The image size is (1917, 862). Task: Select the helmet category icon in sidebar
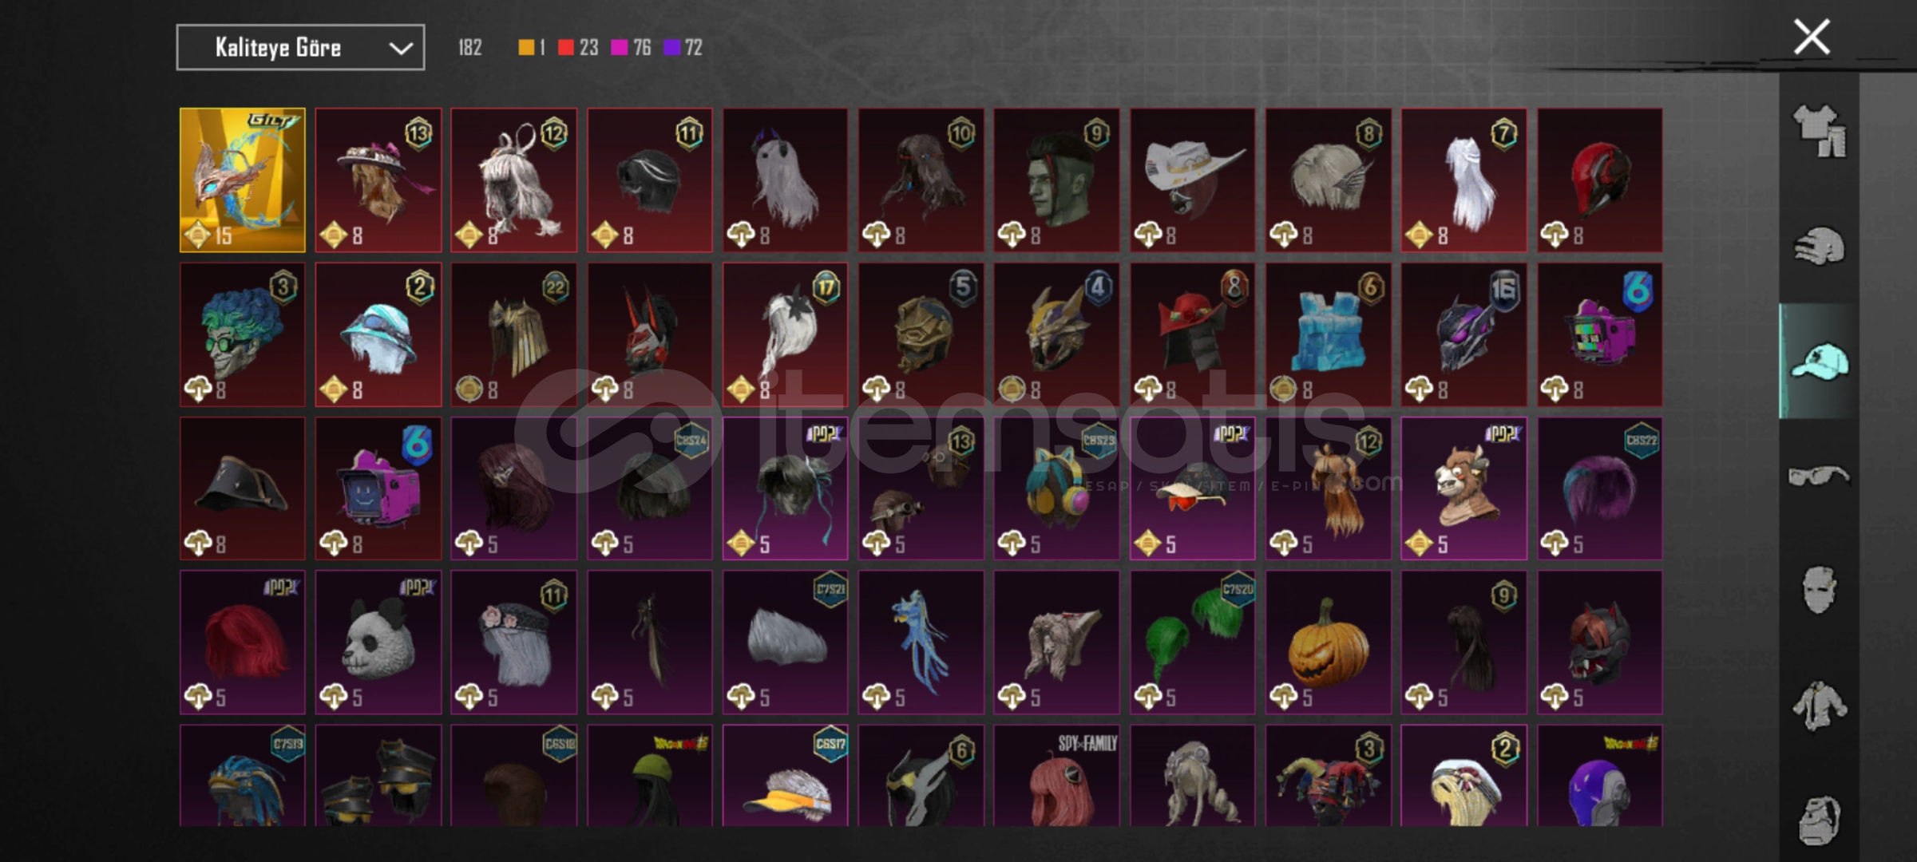click(1819, 247)
